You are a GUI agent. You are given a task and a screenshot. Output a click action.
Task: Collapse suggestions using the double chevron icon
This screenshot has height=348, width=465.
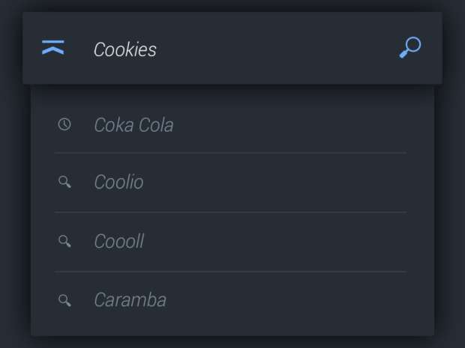pos(53,48)
